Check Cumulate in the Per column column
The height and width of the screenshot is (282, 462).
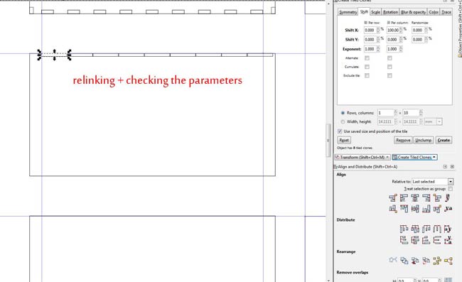pos(390,67)
